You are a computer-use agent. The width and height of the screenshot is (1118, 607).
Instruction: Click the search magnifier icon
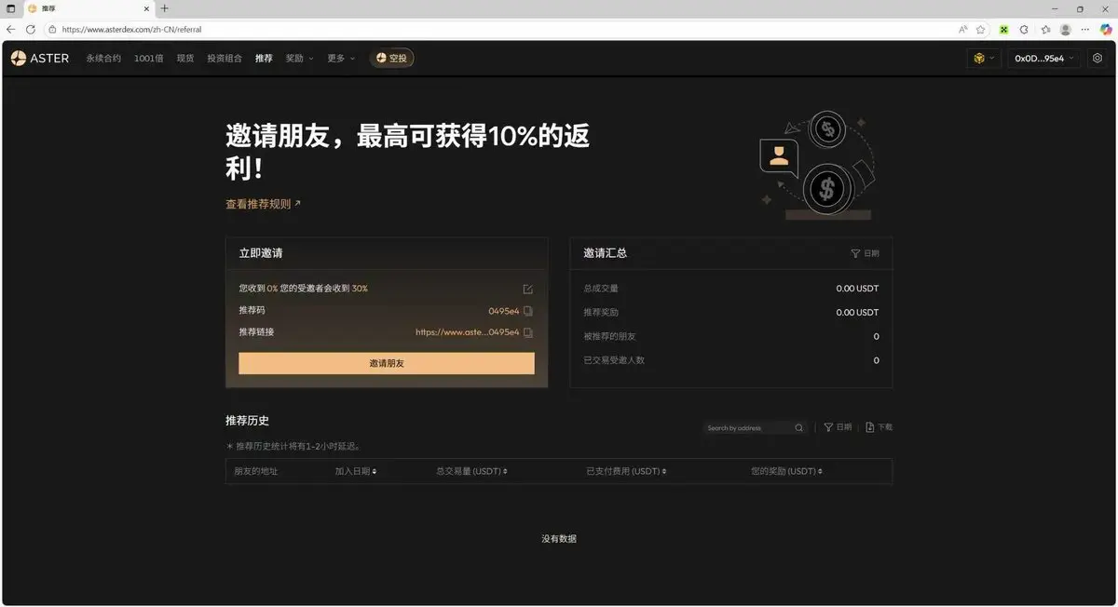pos(799,427)
